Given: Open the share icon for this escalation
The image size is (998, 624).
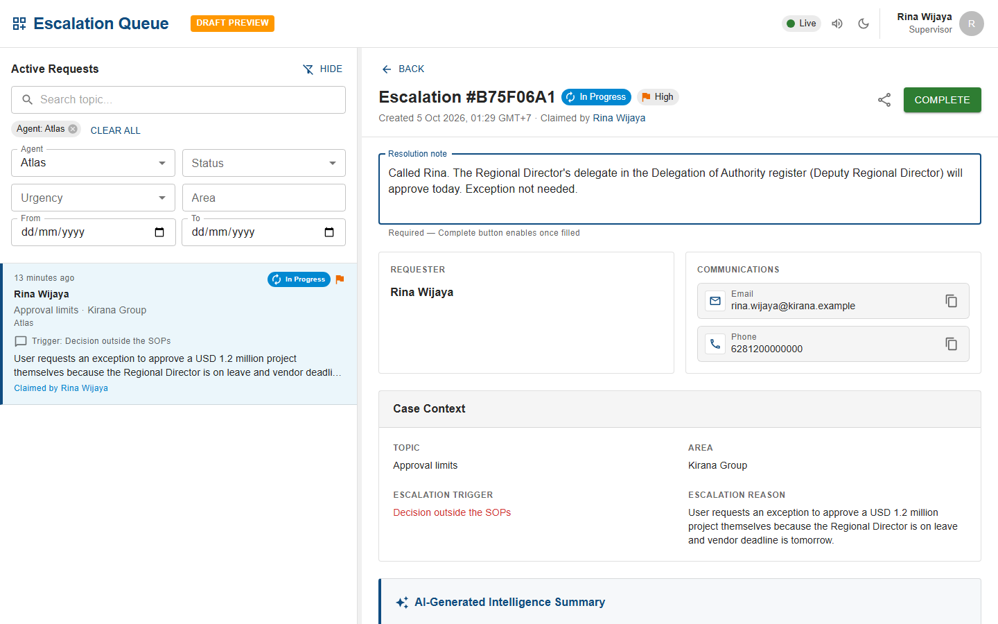Looking at the screenshot, I should [x=884, y=100].
